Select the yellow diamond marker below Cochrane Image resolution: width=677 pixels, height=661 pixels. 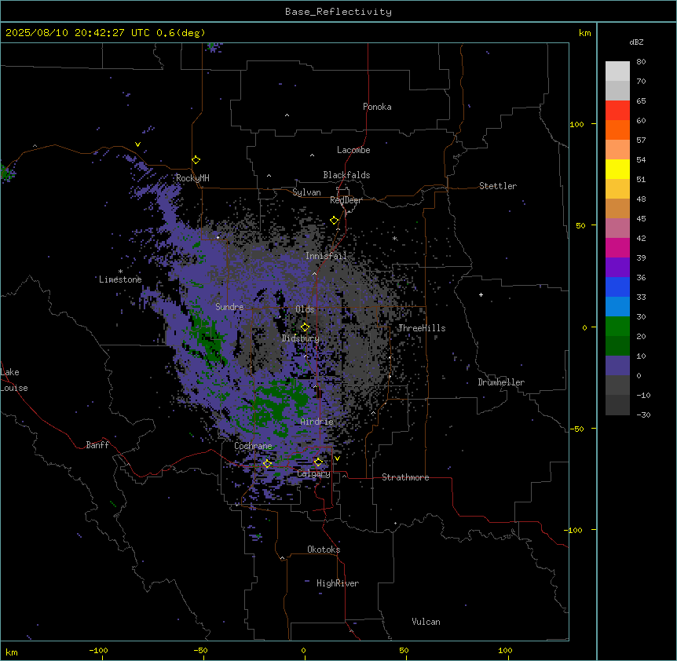click(267, 464)
